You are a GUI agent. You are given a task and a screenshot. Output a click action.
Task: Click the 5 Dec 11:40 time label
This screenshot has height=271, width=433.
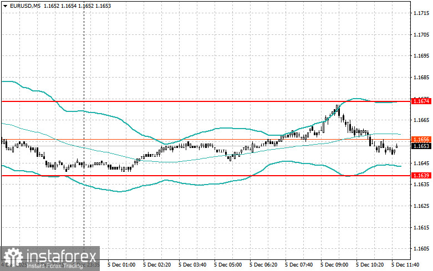coord(405,265)
